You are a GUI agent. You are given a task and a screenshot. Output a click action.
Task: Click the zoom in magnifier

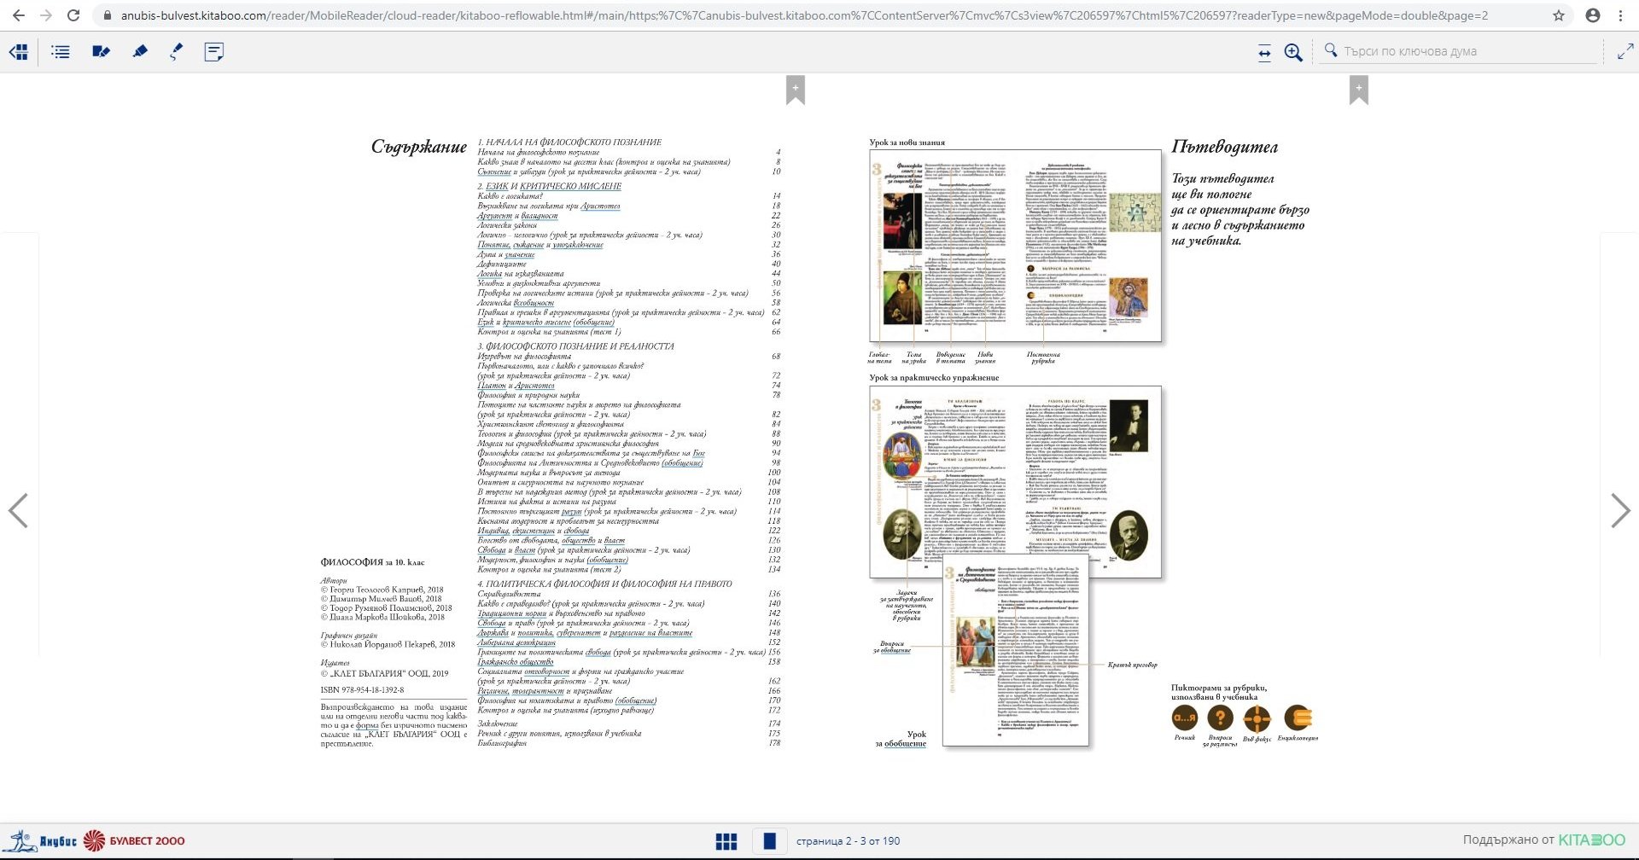[1293, 53]
